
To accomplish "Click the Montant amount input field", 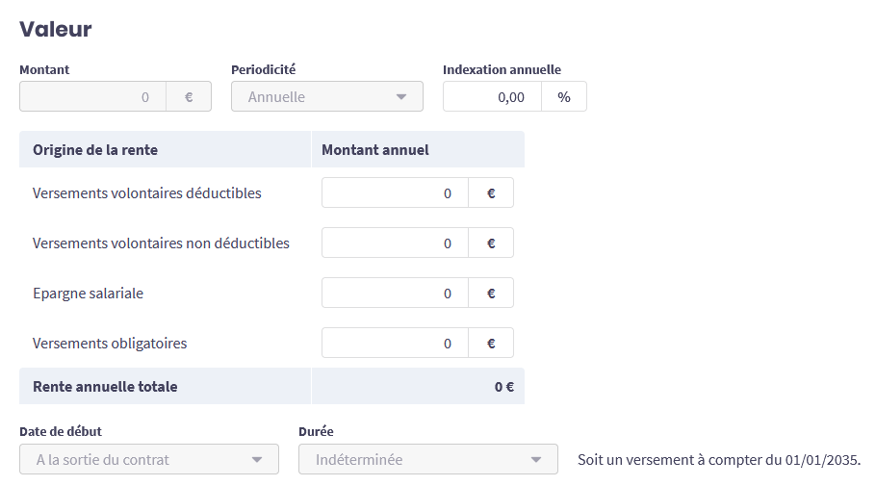I will click(x=93, y=96).
